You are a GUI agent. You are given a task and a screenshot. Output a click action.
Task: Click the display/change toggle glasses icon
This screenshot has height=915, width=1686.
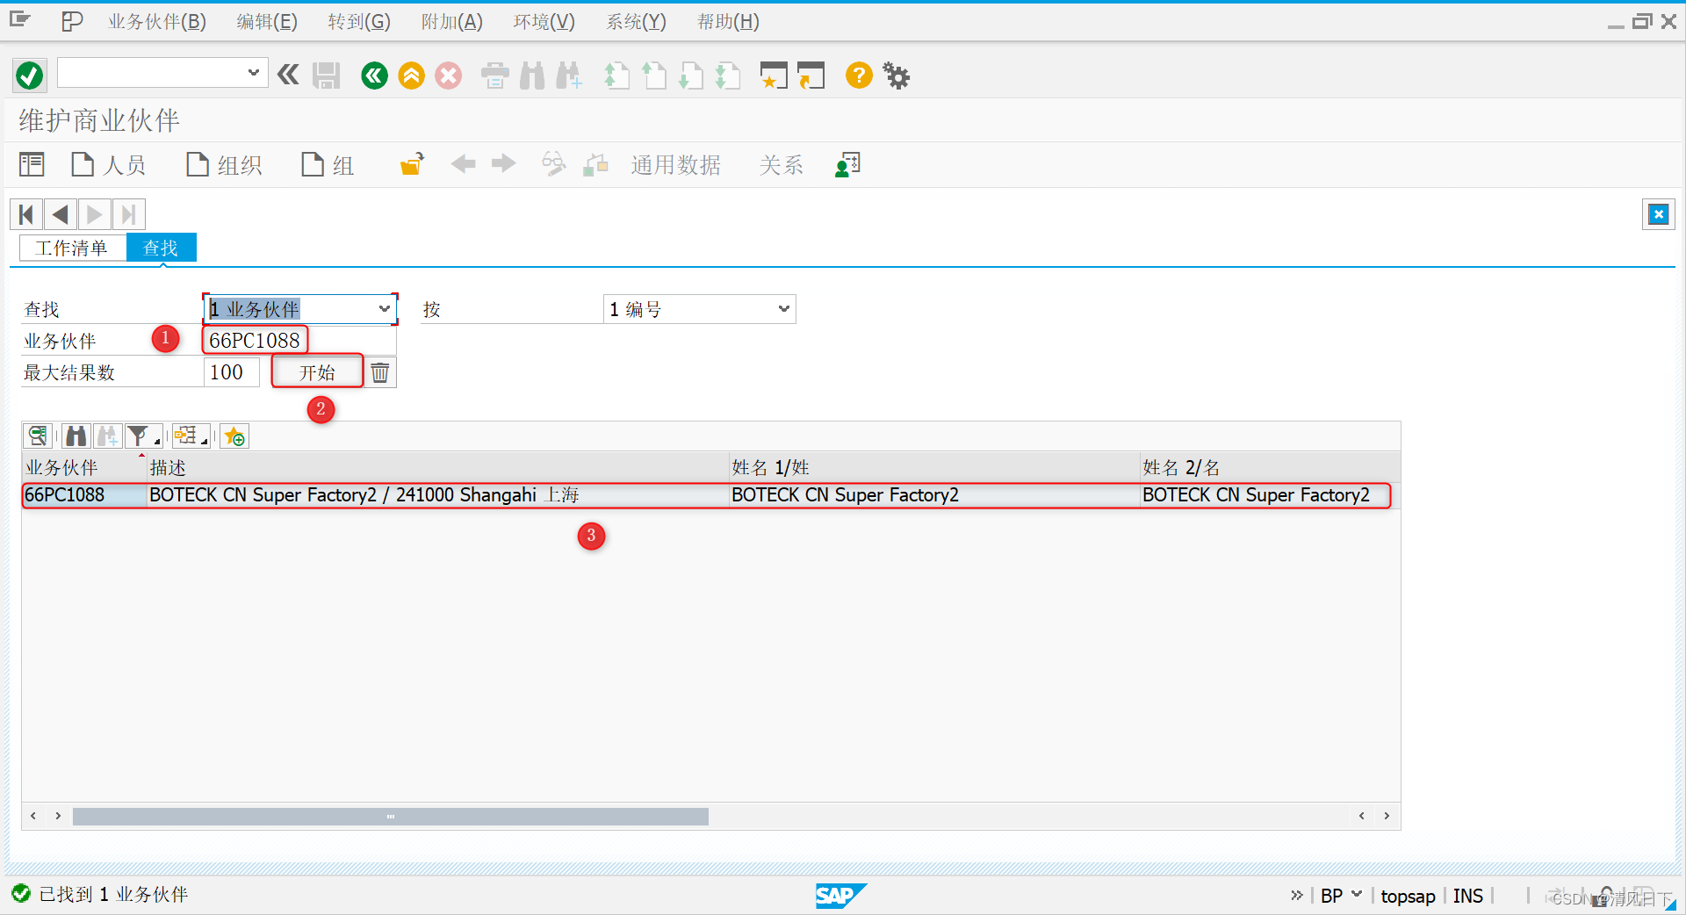pyautogui.click(x=553, y=164)
